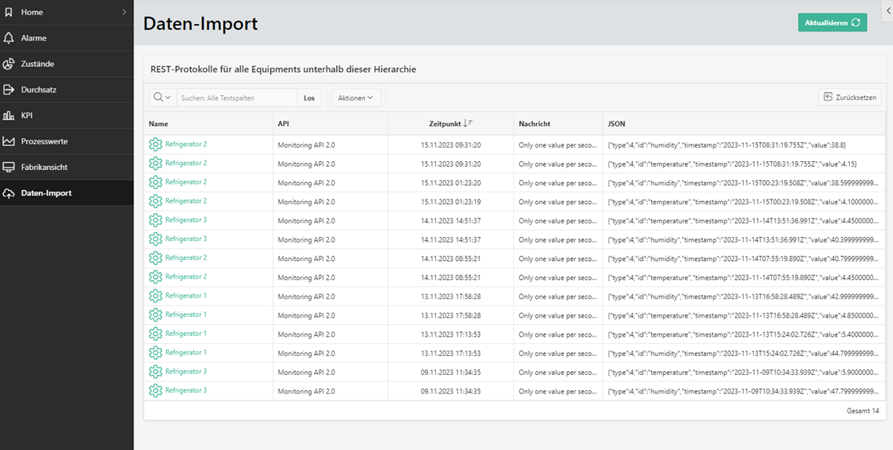This screenshot has width=893, height=450.
Task: Click the Gesamt 14 total count
Action: coord(863,411)
